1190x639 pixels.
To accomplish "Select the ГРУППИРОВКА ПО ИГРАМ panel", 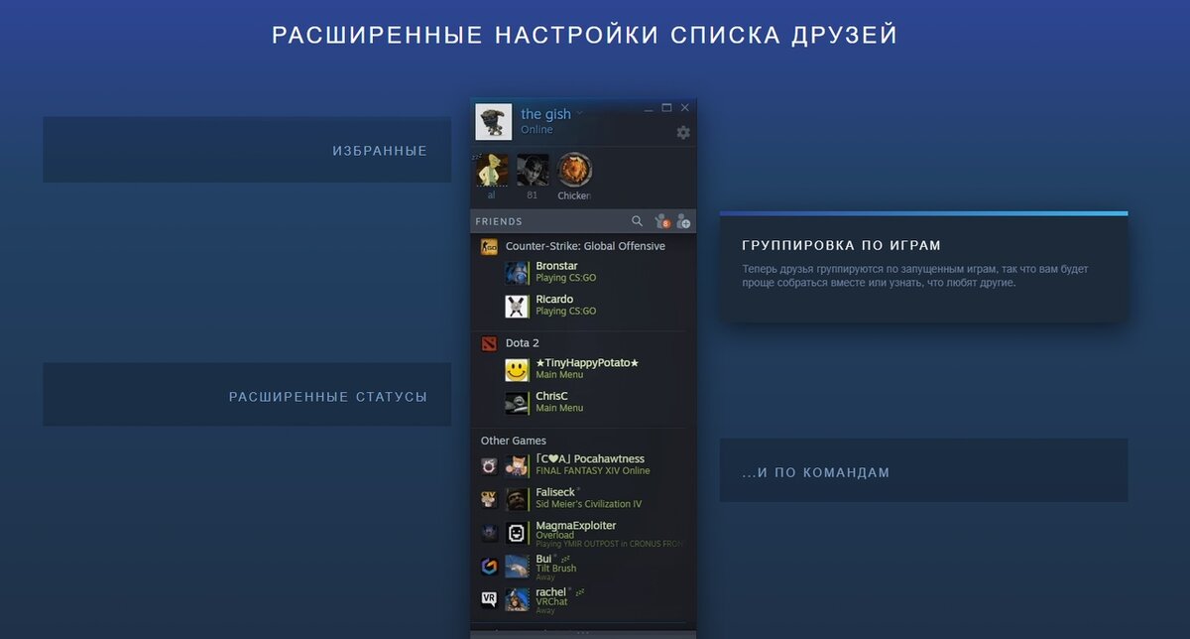I will point(923,266).
